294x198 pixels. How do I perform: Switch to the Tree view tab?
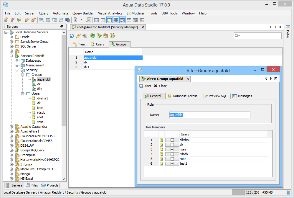[79, 44]
